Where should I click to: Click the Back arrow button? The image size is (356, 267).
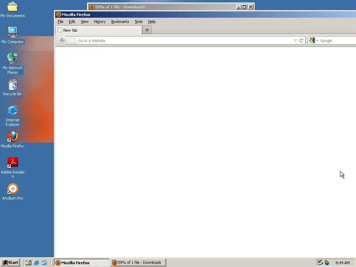[62, 40]
